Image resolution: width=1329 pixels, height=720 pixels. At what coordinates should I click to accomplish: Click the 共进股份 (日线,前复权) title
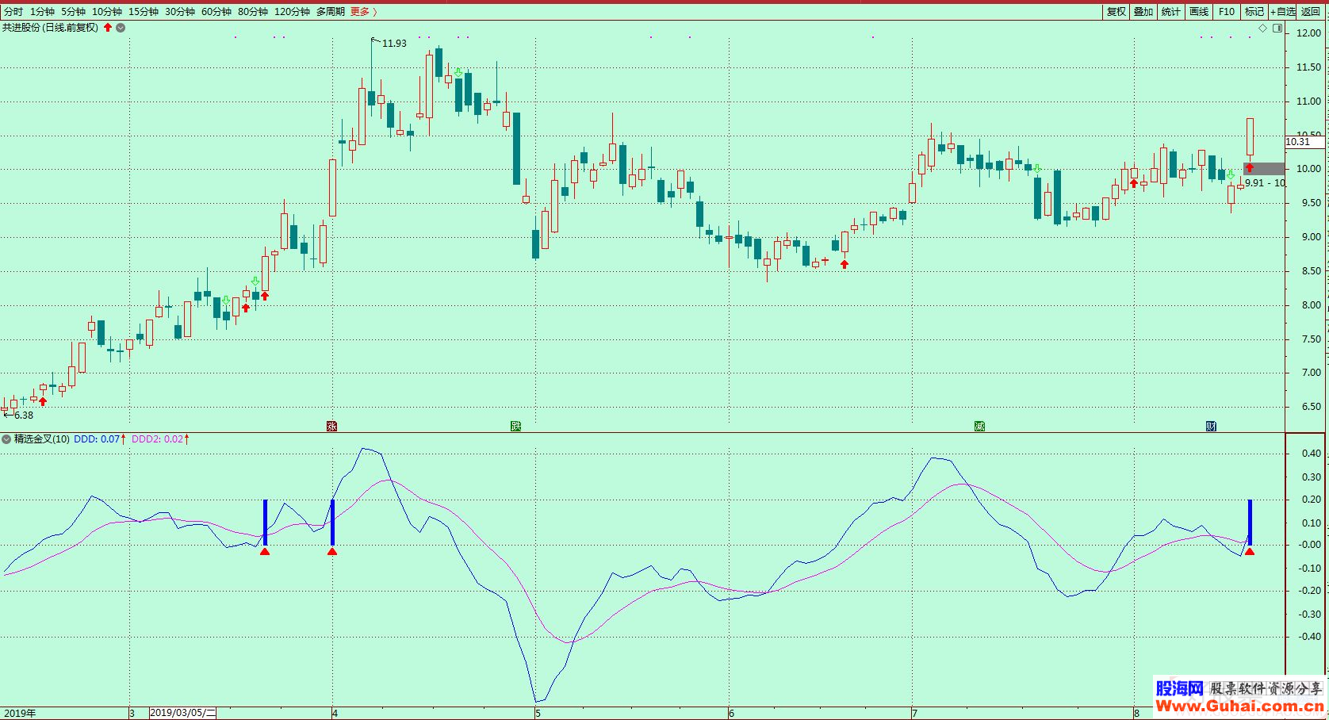[x=50, y=28]
